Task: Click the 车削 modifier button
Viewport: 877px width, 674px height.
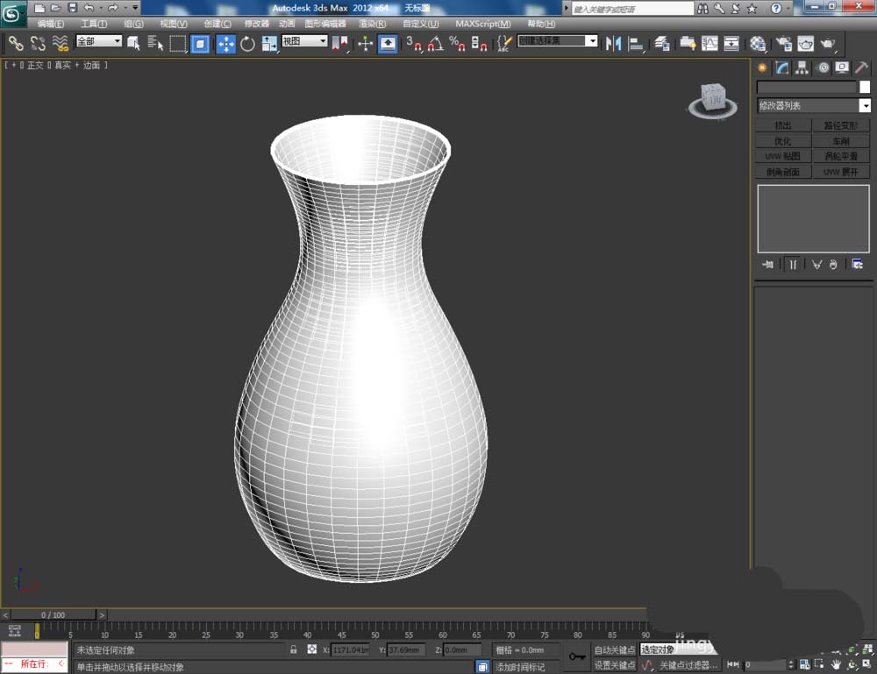Action: pos(841,141)
